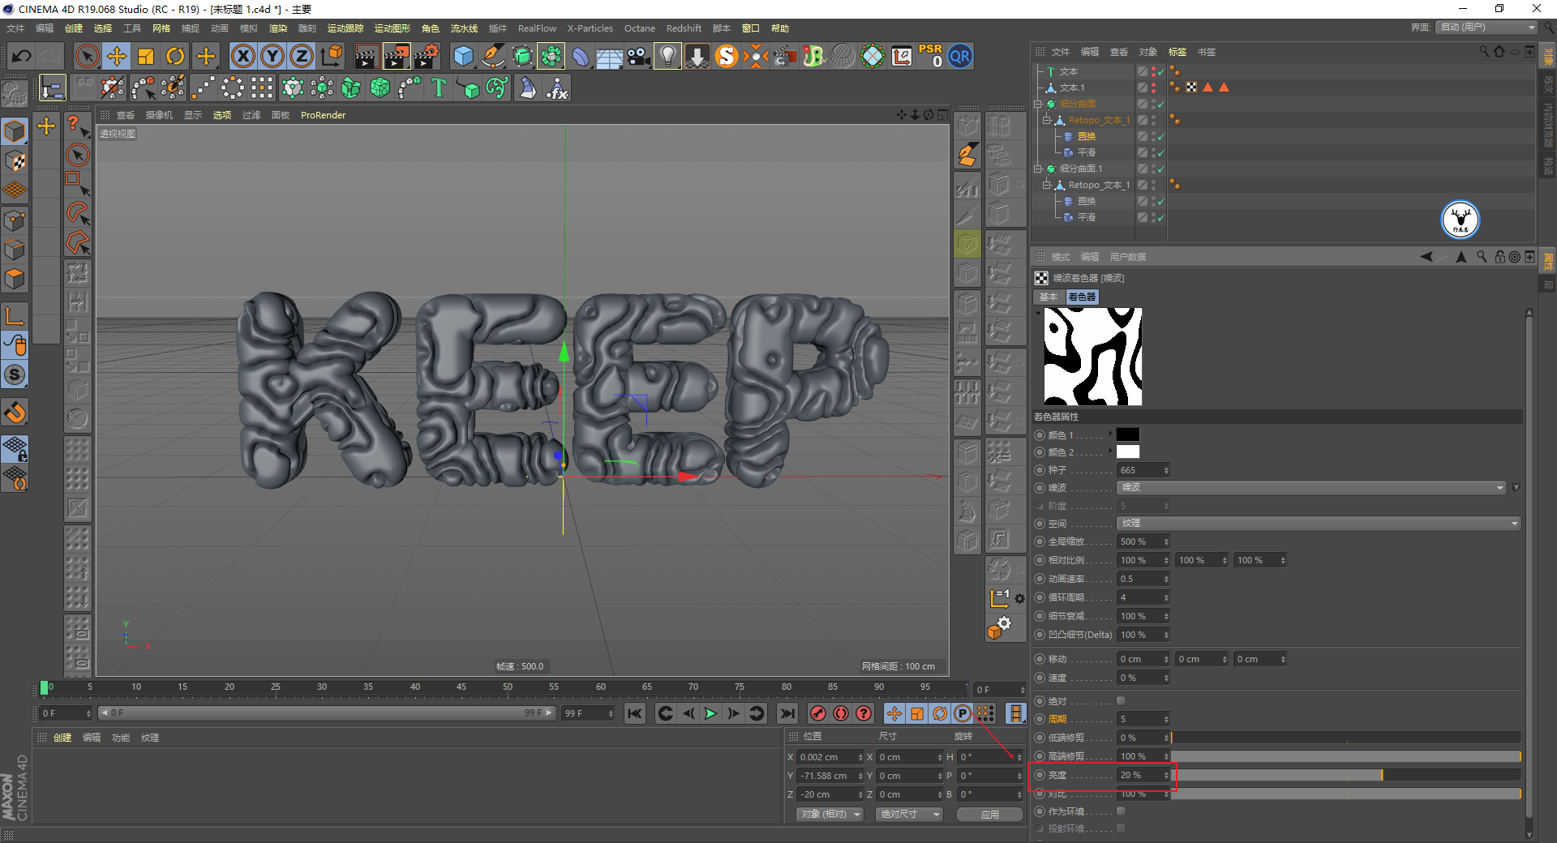Toggle the enable checkmark for the 文本 object
1557x843 pixels.
click(x=1160, y=71)
